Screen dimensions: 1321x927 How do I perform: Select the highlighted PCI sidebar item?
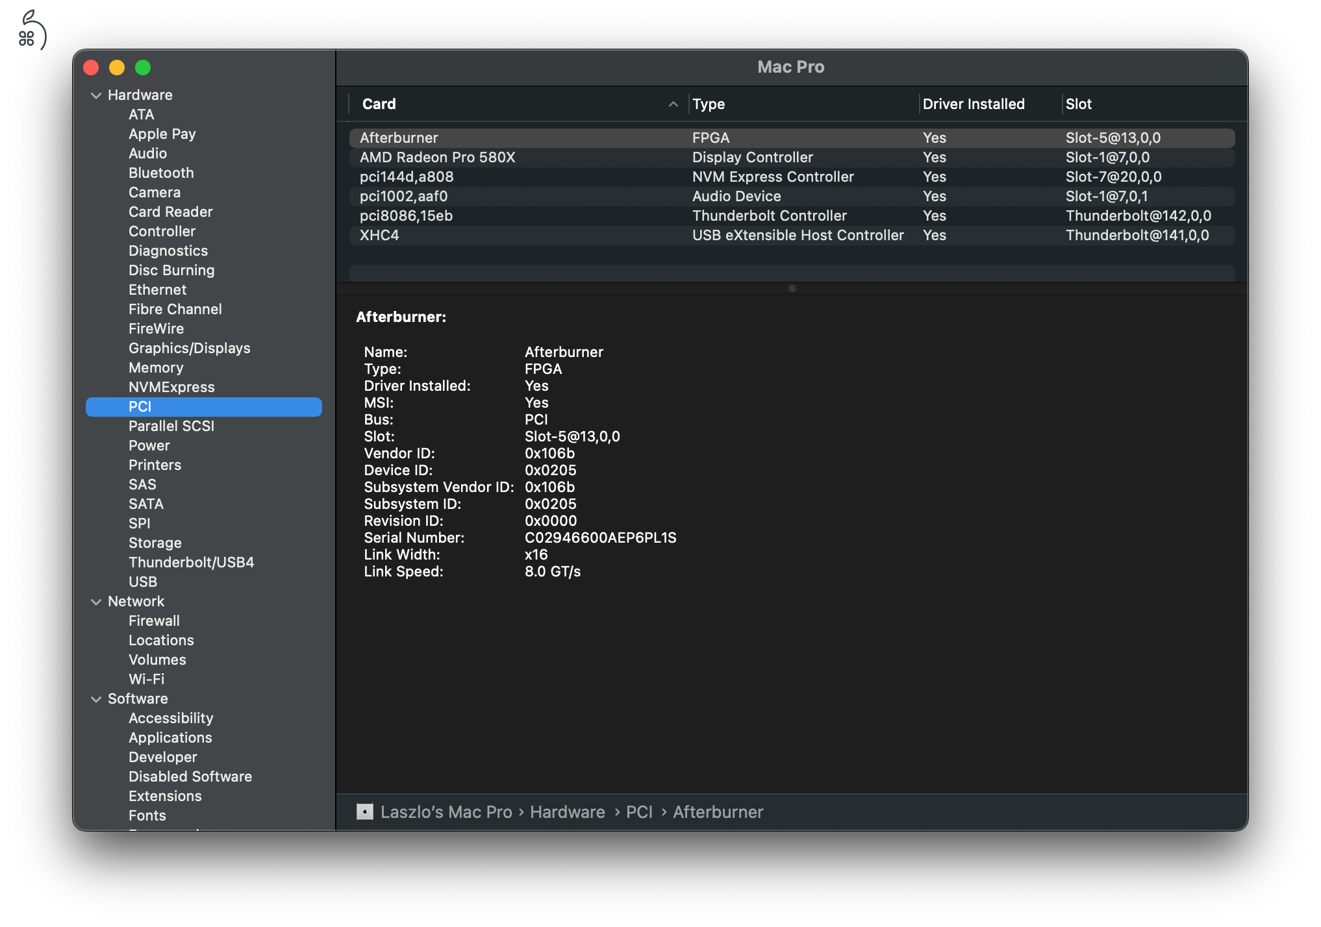coord(204,406)
